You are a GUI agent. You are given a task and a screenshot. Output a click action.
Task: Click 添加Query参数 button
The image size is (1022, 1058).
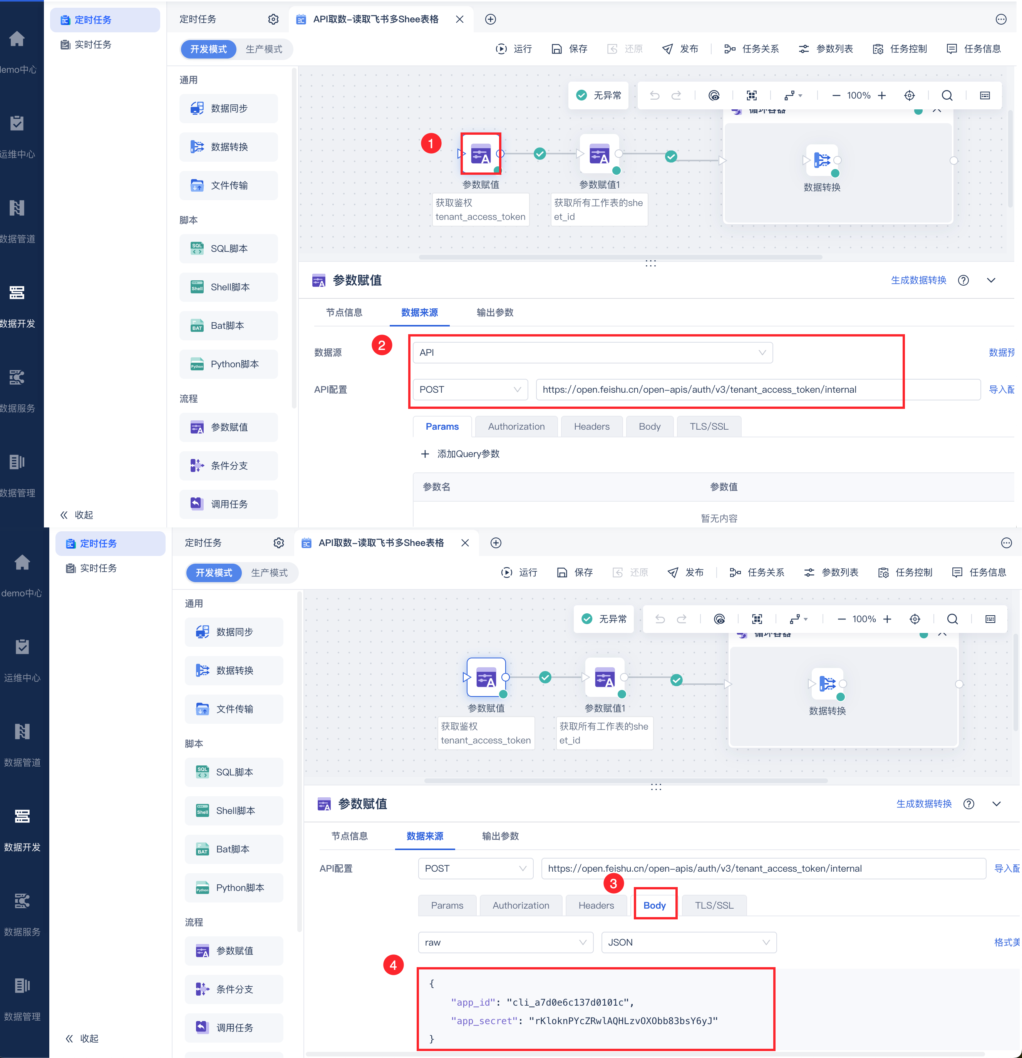click(x=461, y=454)
